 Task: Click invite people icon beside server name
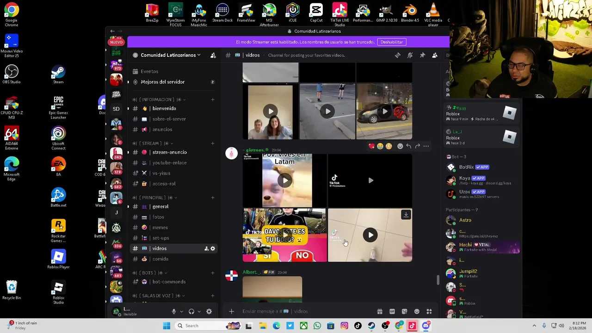(213, 55)
